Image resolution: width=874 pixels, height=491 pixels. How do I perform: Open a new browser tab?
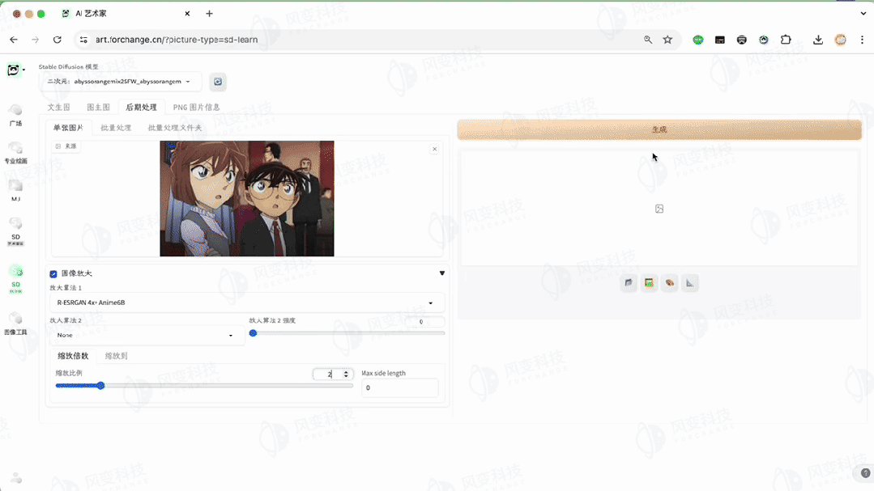pyautogui.click(x=210, y=14)
